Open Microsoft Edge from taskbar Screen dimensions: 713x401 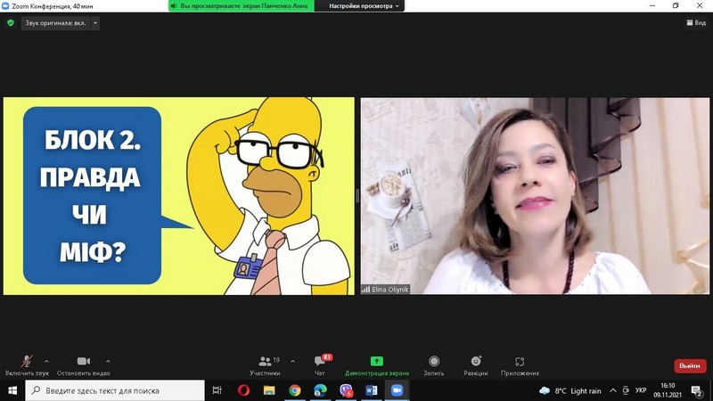point(320,390)
